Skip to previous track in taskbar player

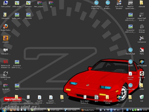coord(108,110)
